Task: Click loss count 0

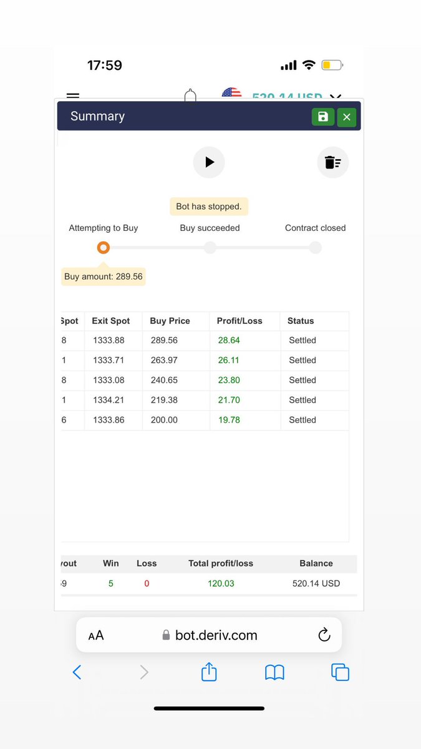Action: (x=147, y=584)
